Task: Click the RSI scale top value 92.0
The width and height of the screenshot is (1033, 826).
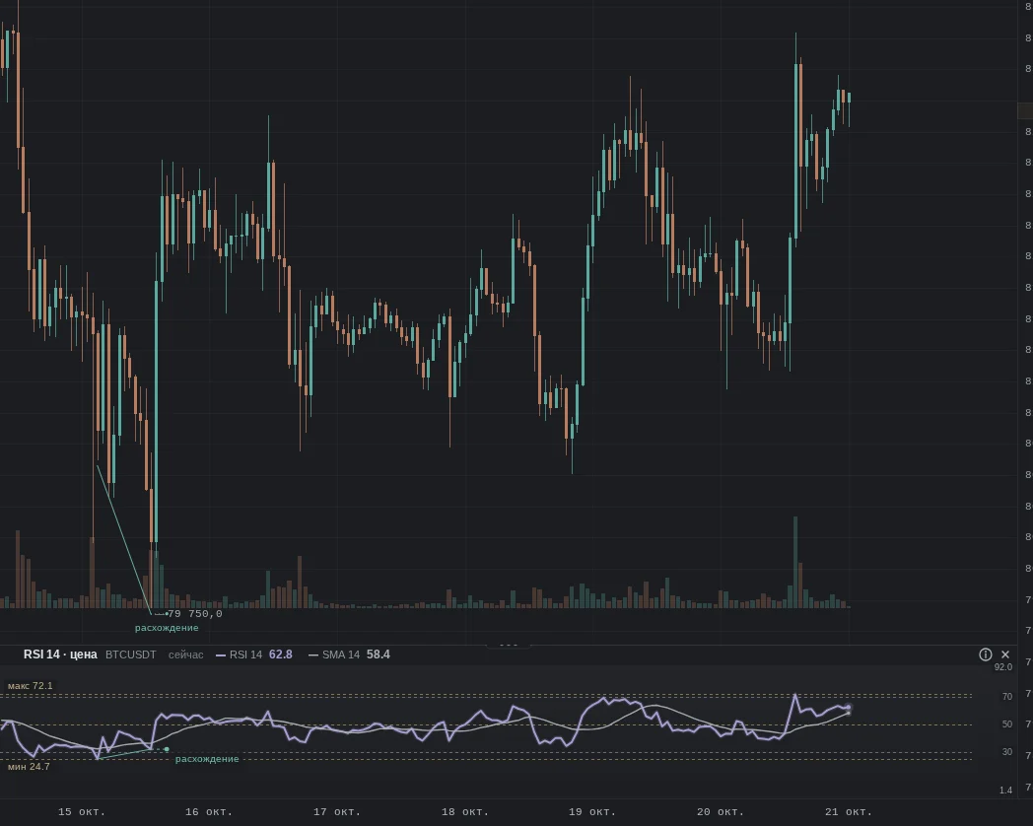Action: click(1003, 667)
